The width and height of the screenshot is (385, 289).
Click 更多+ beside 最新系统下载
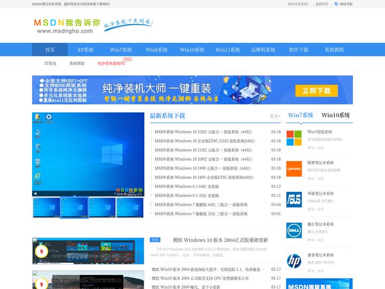pos(275,116)
